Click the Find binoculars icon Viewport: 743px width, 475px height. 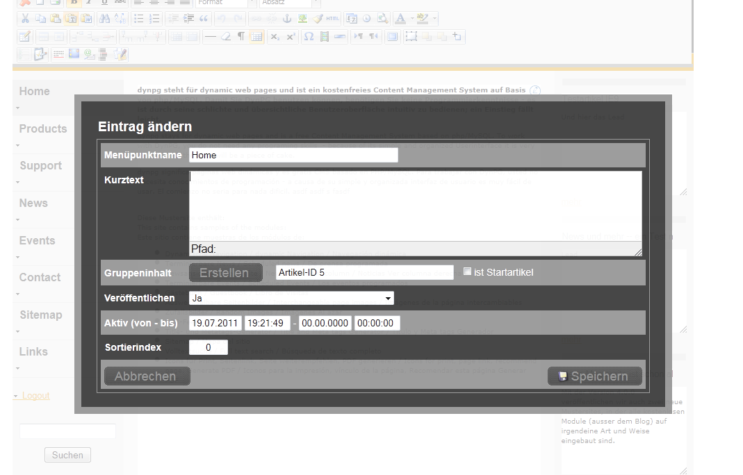(105, 19)
